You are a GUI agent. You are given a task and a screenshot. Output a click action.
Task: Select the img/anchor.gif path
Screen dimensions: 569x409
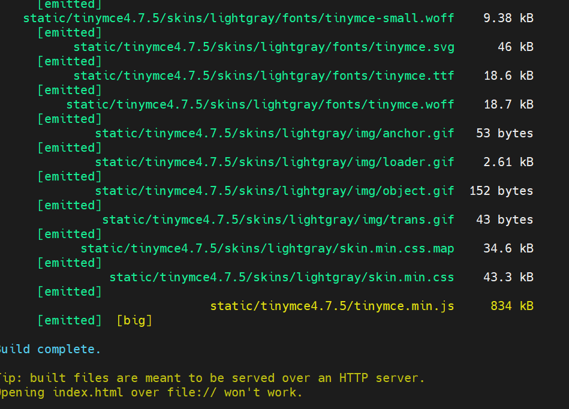point(275,134)
